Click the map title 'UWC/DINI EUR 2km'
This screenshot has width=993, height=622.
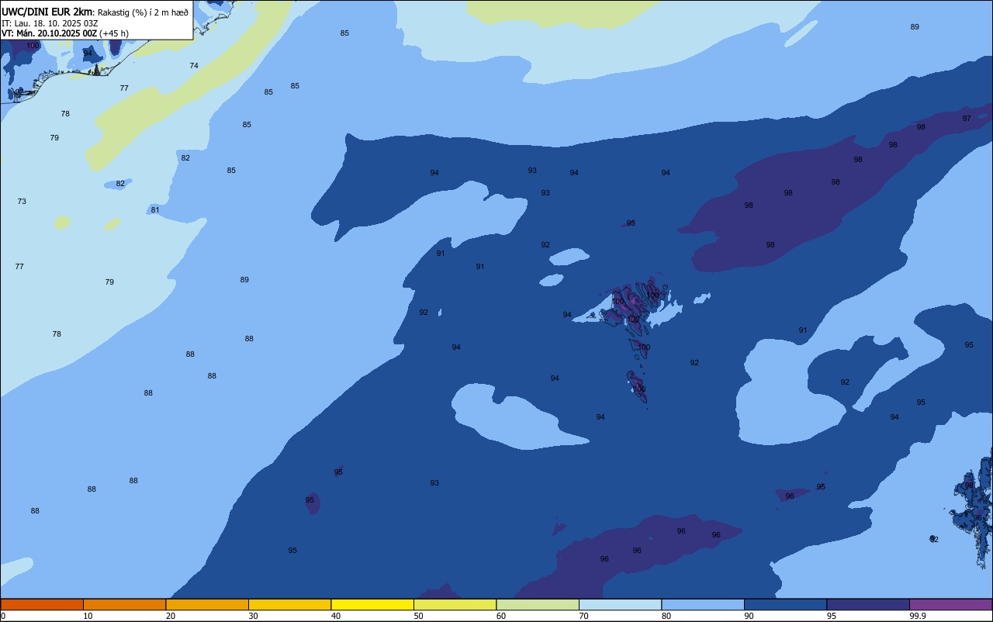[47, 12]
